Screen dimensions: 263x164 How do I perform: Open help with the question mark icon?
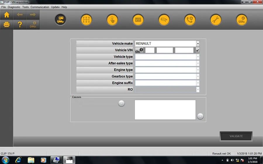pos(20,24)
